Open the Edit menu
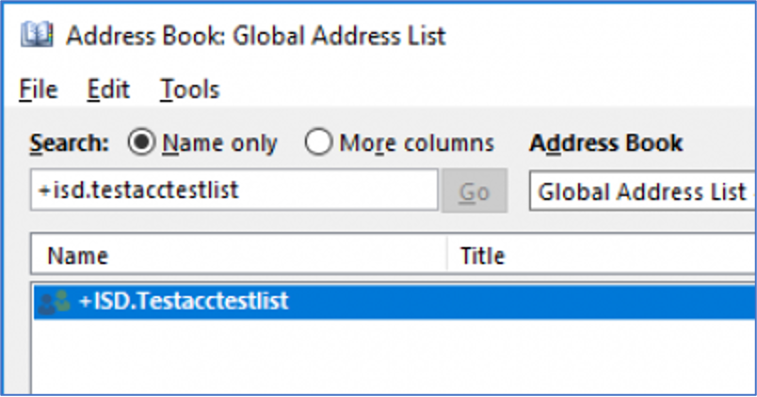Viewport: 757px width, 397px height. tap(108, 89)
